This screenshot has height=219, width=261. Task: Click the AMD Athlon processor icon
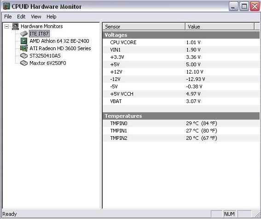pyautogui.click(x=24, y=41)
